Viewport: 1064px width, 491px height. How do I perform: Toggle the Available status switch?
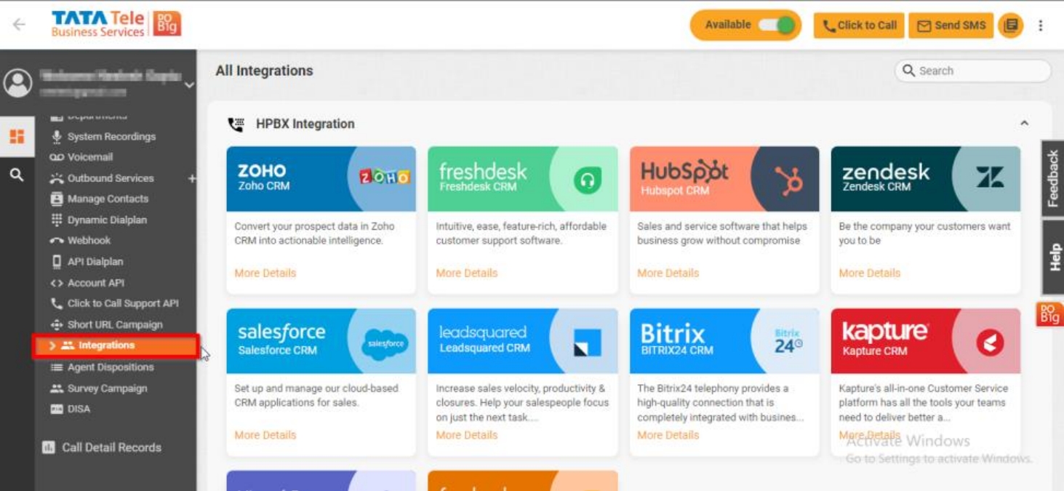point(776,25)
